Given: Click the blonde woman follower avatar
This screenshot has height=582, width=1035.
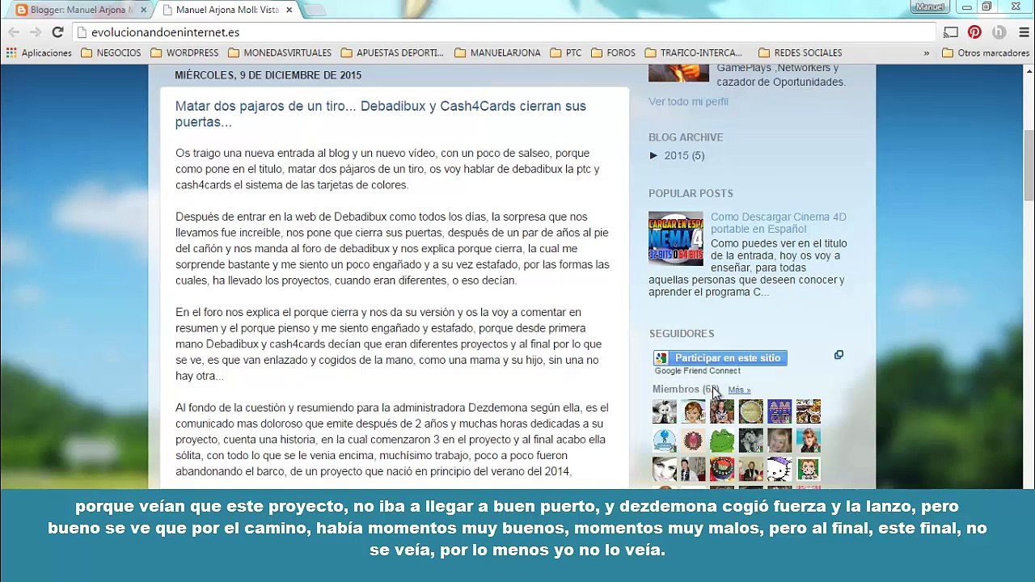Looking at the screenshot, I should [x=779, y=441].
